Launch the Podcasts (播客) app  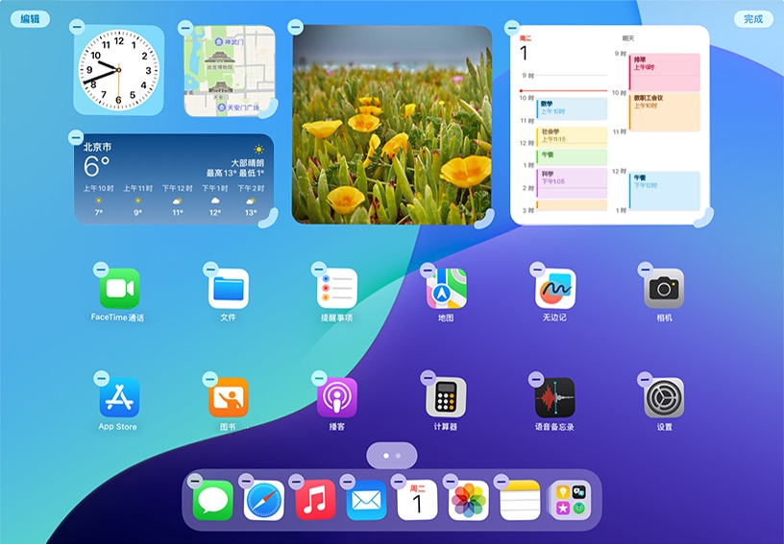(337, 397)
